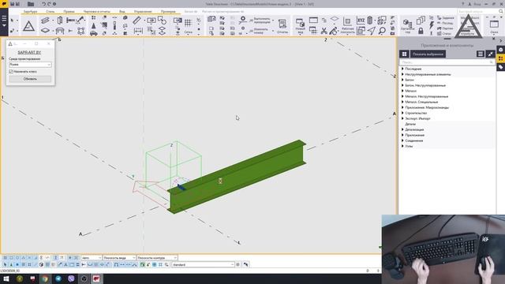Screen dimensions: 505x284
Task: Click the 'Показать выбранное' button
Action: (x=428, y=54)
